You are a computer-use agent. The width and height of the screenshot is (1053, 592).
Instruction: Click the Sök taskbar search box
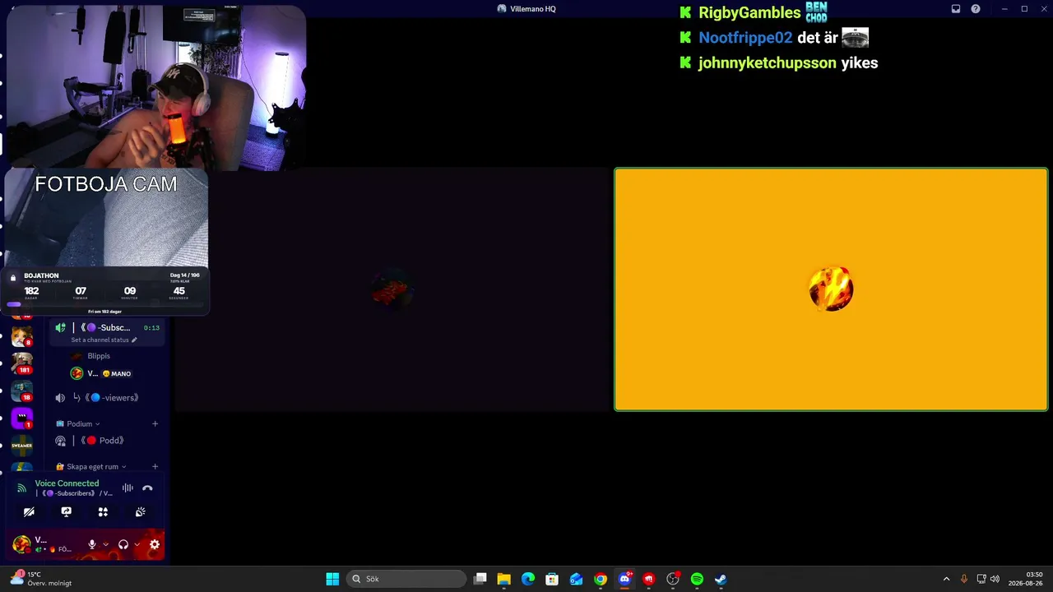point(406,579)
